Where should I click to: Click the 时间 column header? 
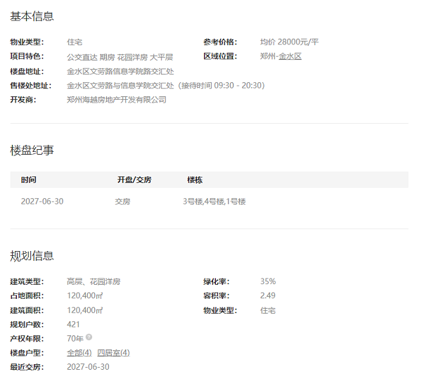[x=29, y=180]
